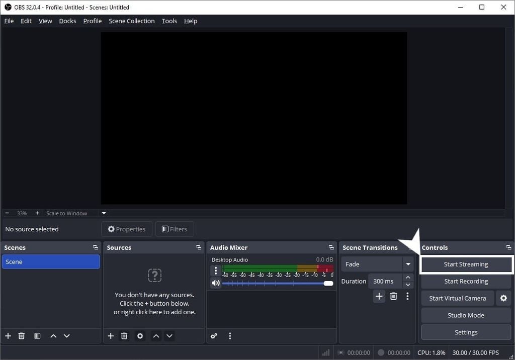This screenshot has height=360, width=515.
Task: Delete the selected scene using the trash icon
Action: (22, 336)
